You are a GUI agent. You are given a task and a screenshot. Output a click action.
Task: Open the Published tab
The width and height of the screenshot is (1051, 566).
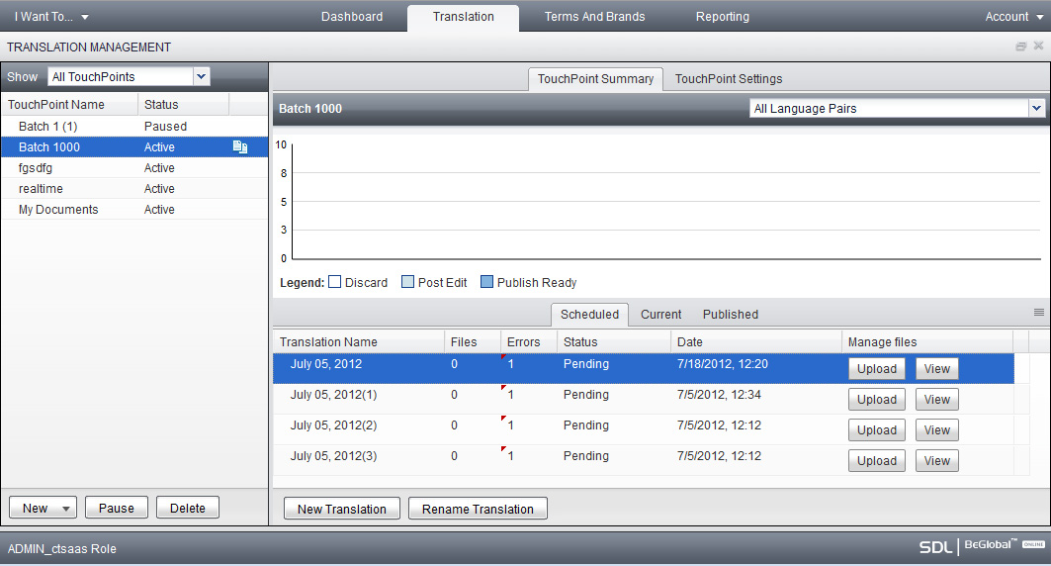tap(731, 315)
